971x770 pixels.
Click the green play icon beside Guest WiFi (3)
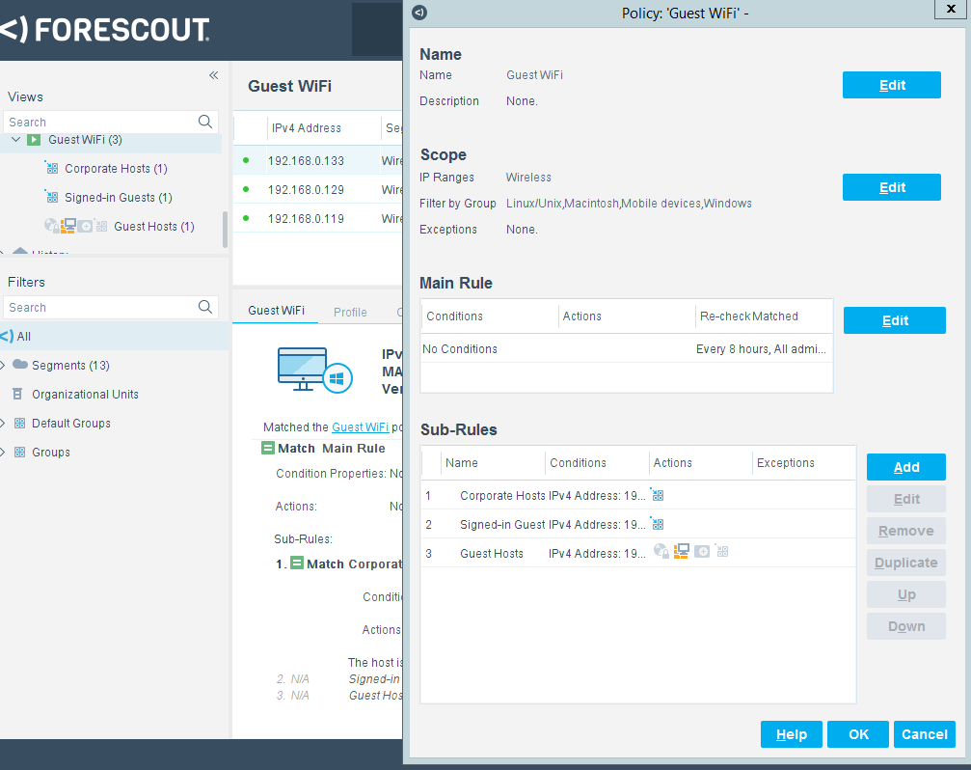[x=34, y=140]
